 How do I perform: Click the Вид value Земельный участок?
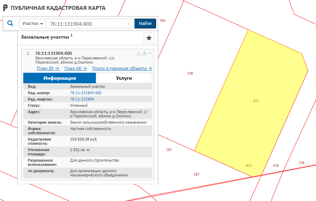coord(87,87)
